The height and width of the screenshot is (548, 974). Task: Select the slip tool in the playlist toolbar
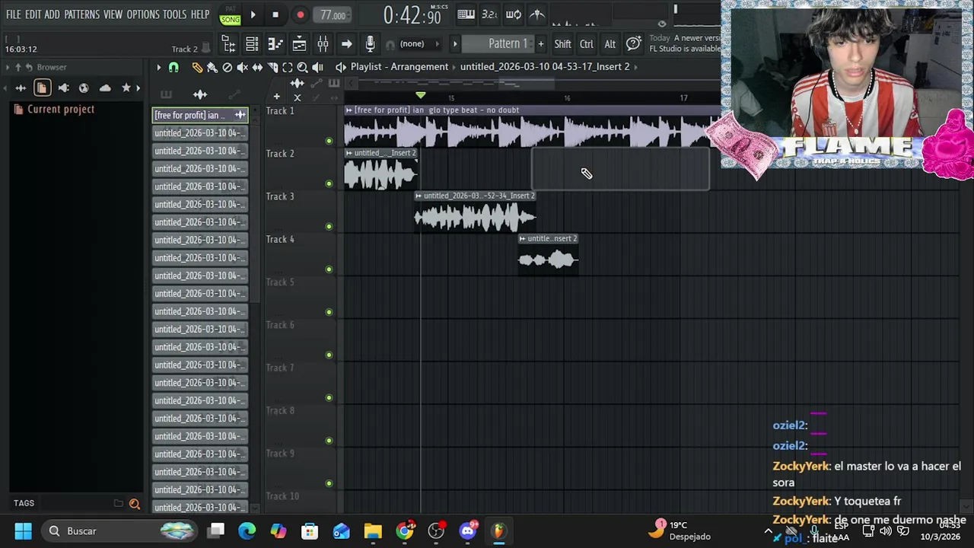click(x=257, y=67)
